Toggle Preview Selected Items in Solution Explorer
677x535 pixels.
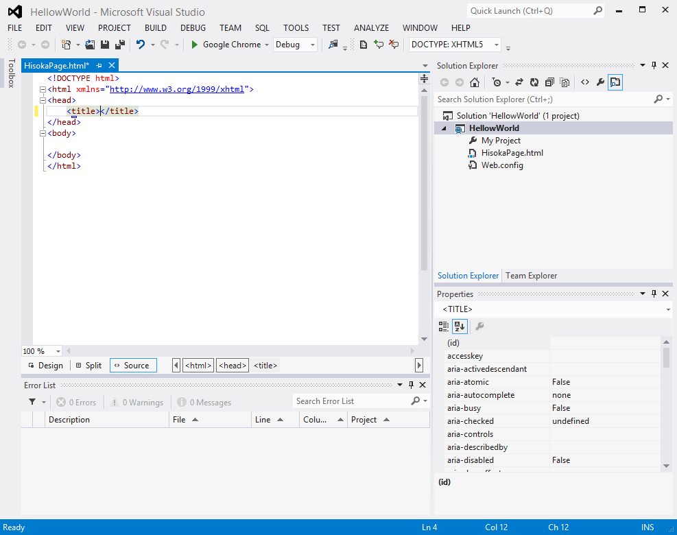[615, 82]
